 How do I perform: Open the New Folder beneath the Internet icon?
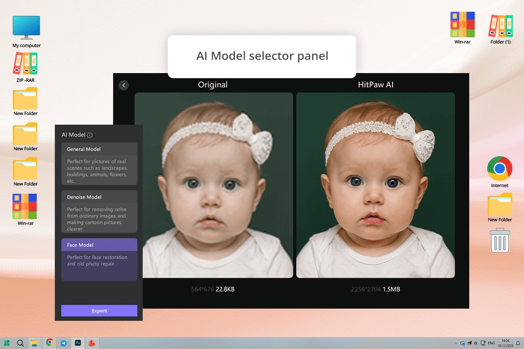(x=500, y=207)
